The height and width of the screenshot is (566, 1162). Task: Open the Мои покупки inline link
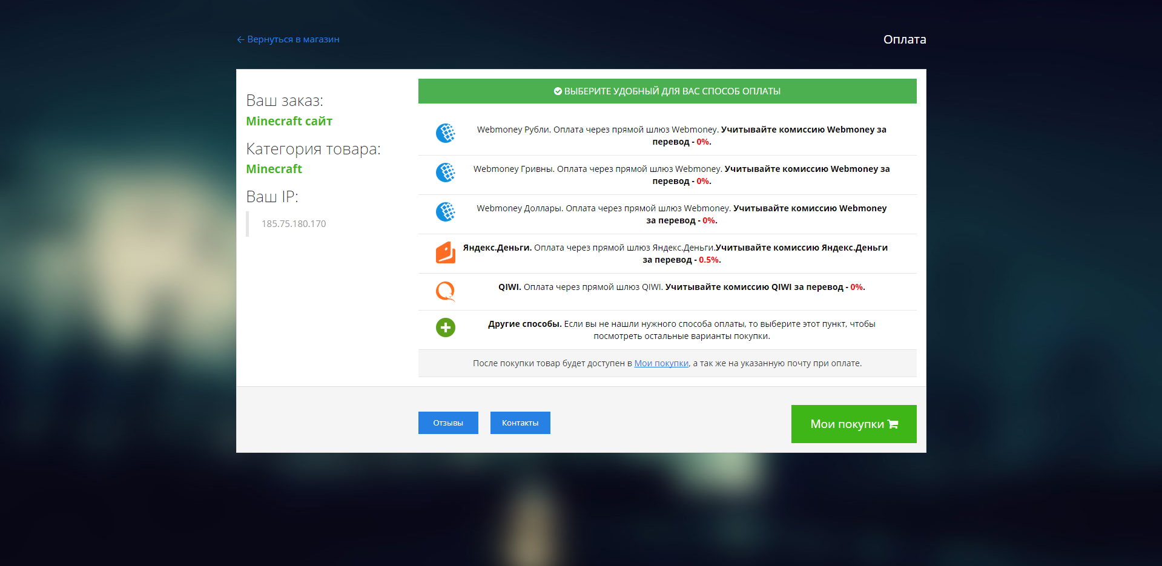(x=661, y=363)
